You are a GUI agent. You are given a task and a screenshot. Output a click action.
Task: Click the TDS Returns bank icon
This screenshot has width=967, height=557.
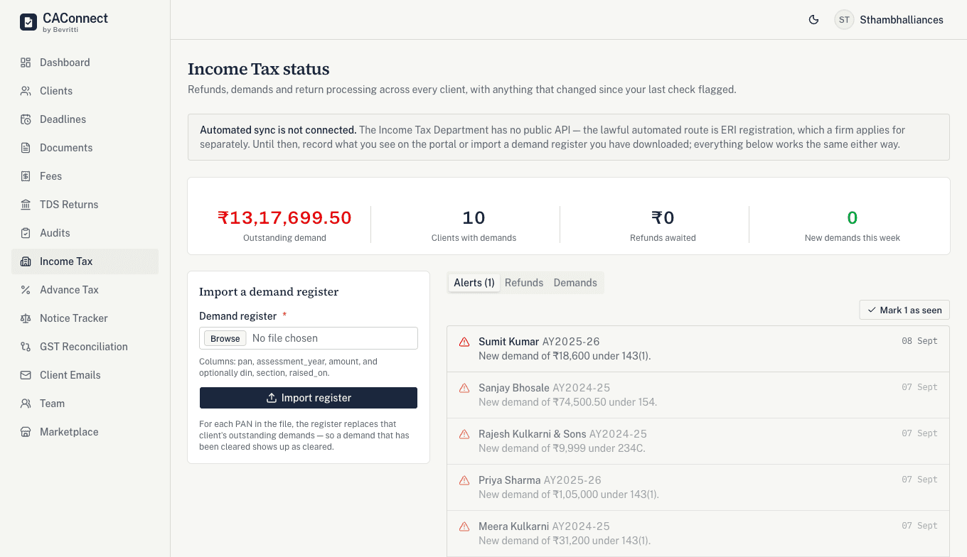[26, 205]
